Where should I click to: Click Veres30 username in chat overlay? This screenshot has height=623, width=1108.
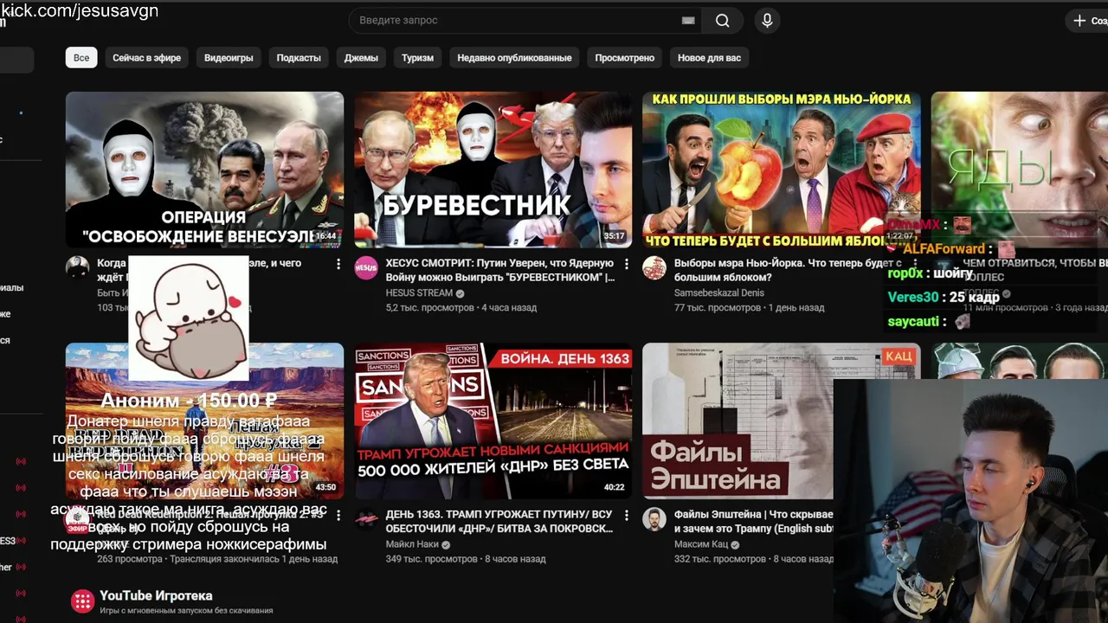click(913, 298)
